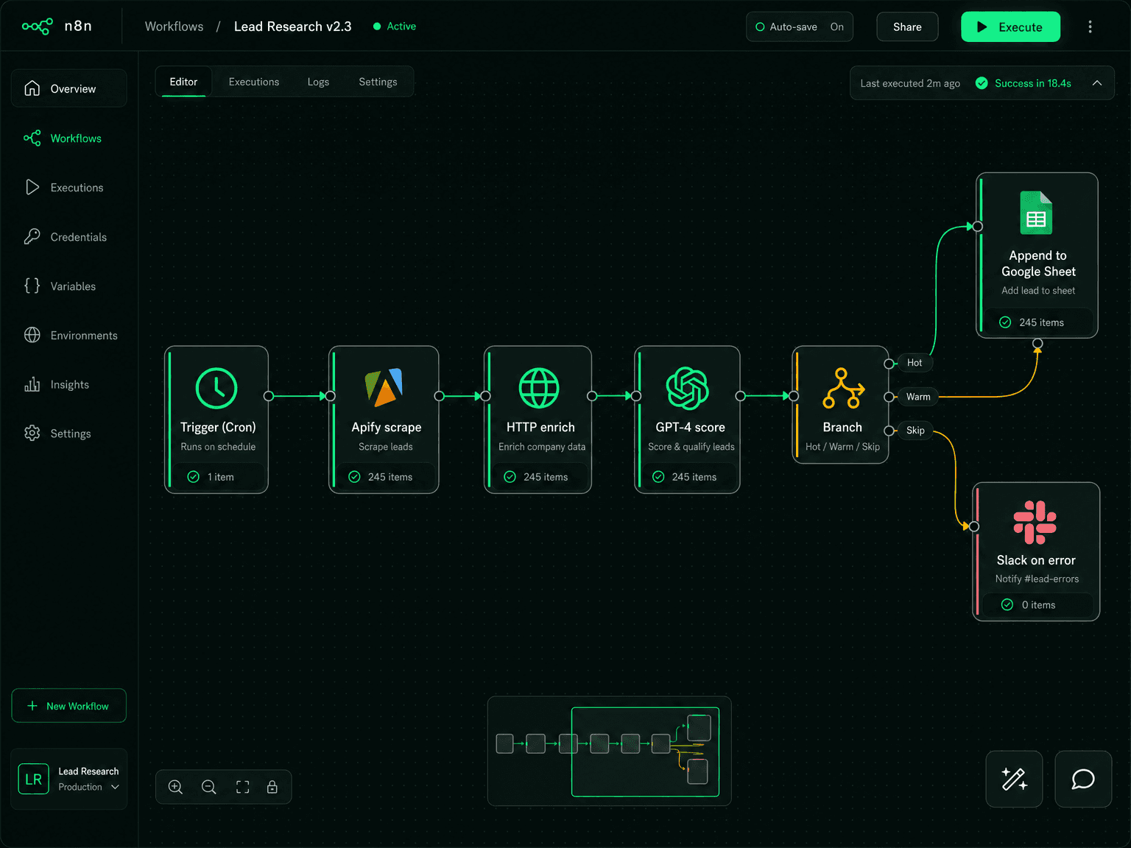Screen dimensions: 1131x848
Task: Fit workflow to view
Action: click(x=242, y=787)
